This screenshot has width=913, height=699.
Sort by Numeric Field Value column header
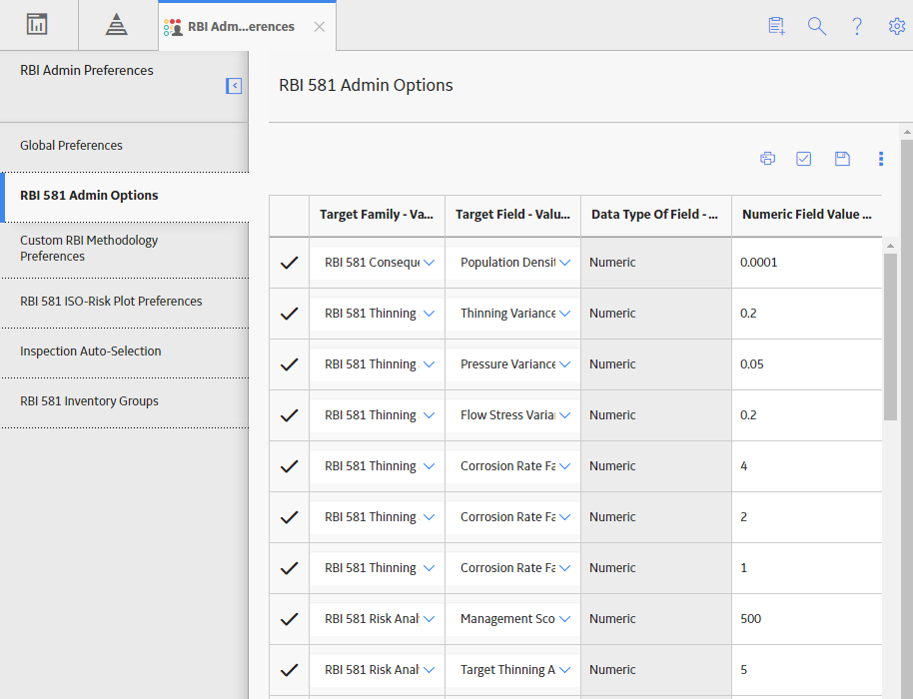pos(806,215)
